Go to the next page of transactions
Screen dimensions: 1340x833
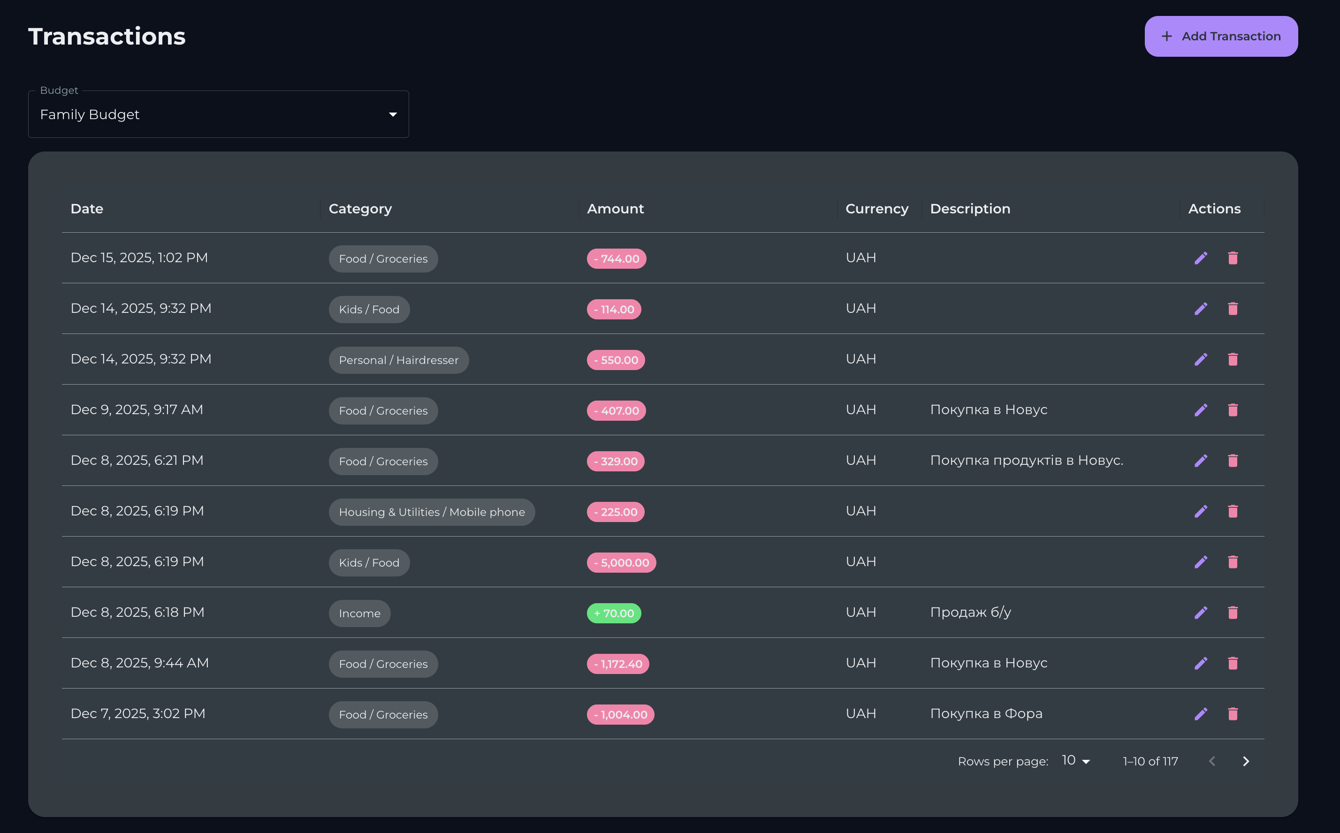[x=1245, y=761]
